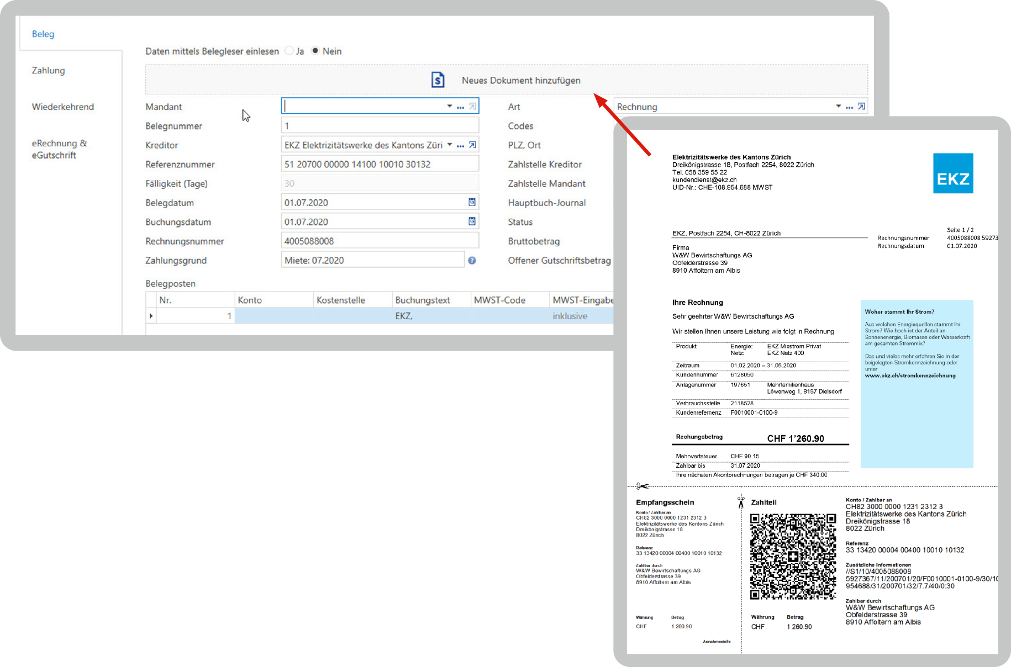Viewport: 1011px width, 667px height.
Task: Click the Zahlungsgrund field
Action: pyautogui.click(x=373, y=260)
